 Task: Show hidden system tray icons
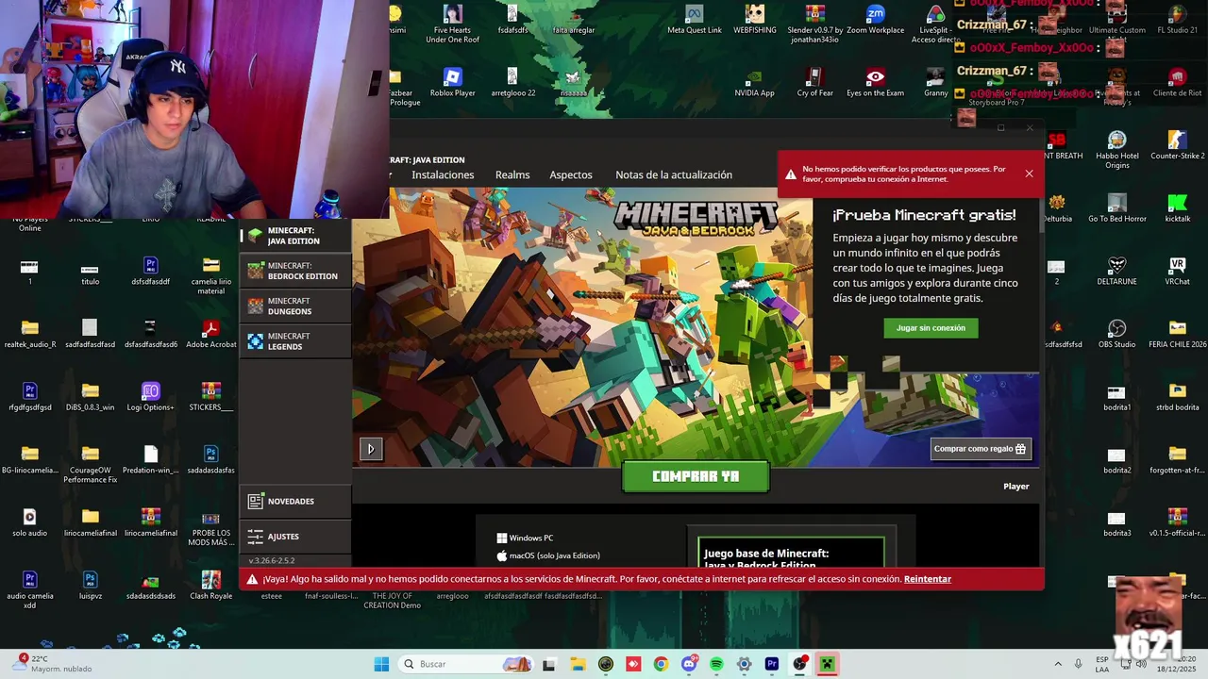pos(1057,664)
